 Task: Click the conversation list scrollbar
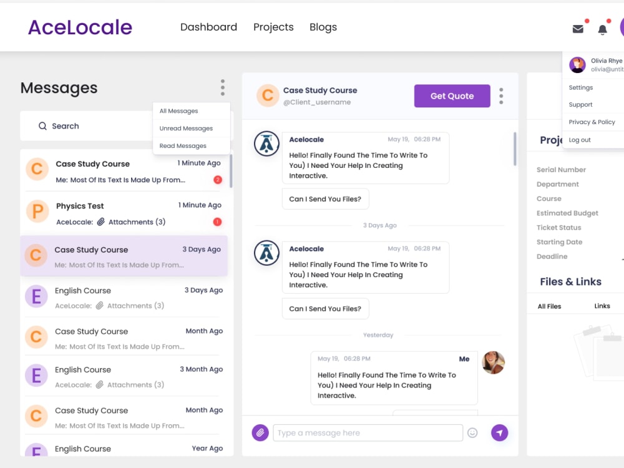coord(231,171)
